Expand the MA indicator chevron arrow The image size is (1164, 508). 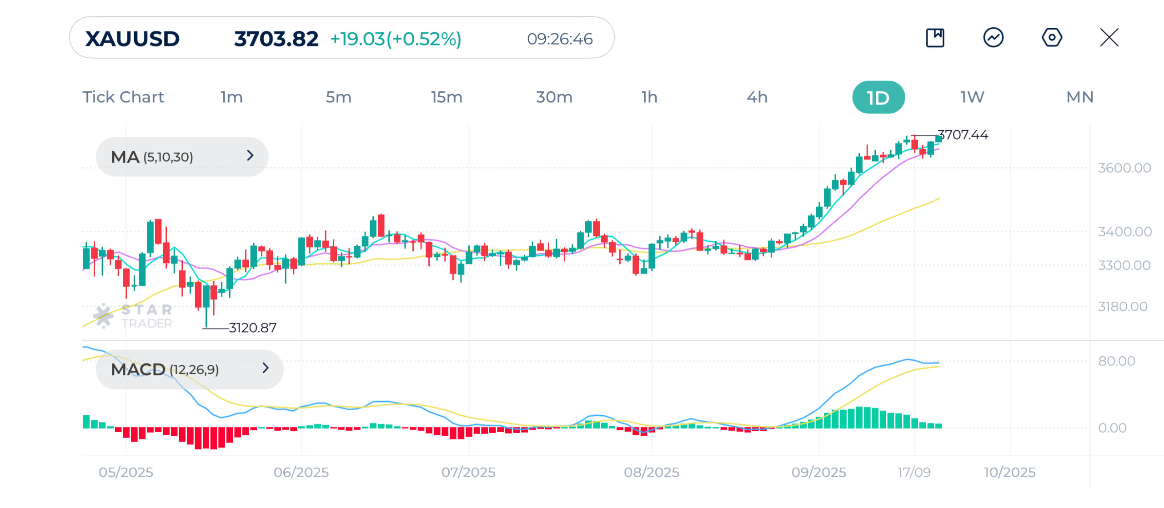coord(250,156)
